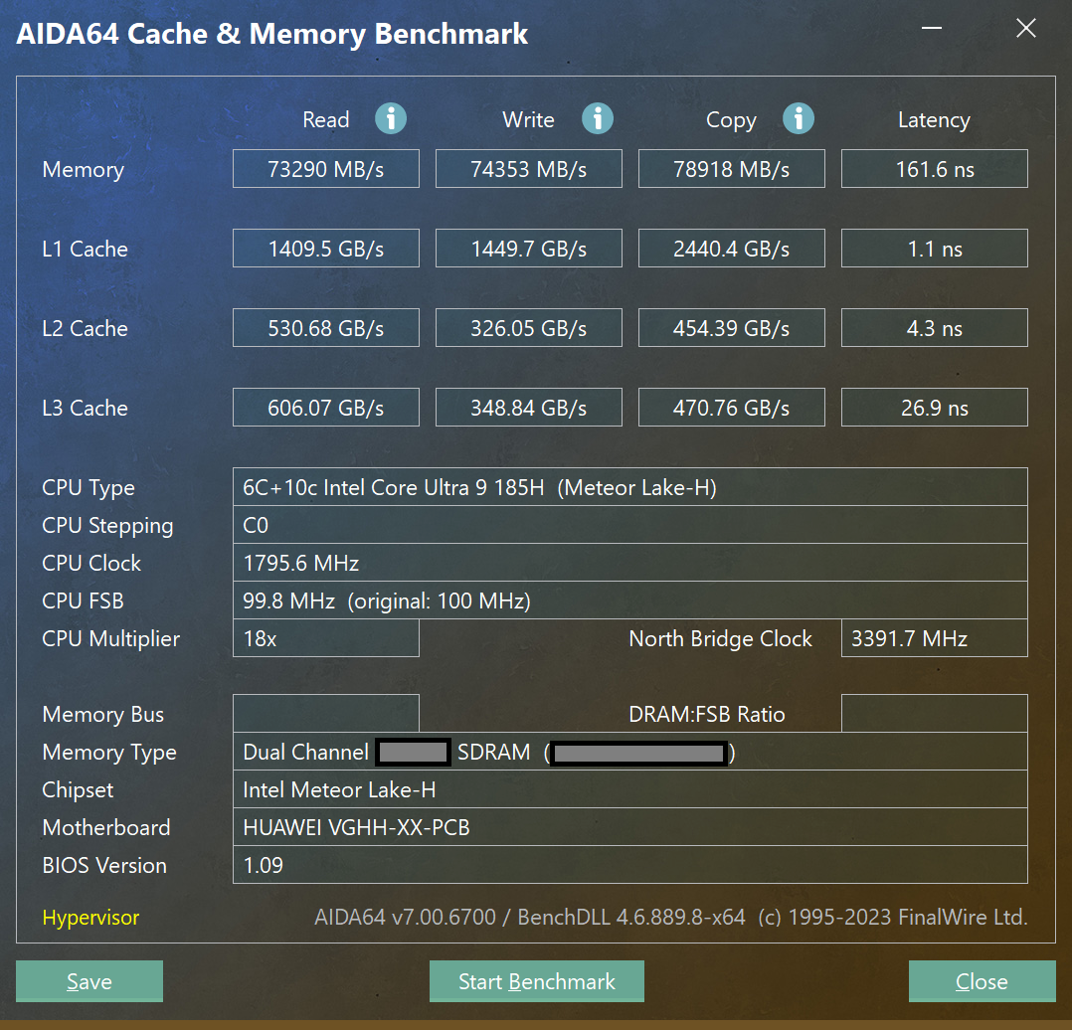Select the L3 Cache Read result field
The height and width of the screenshot is (1030, 1072).
[x=325, y=407]
